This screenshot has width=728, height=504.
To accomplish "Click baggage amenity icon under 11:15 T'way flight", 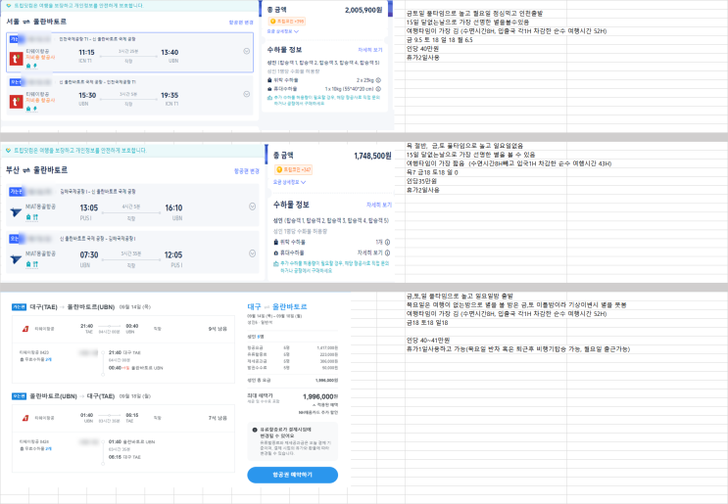I will (28, 66).
